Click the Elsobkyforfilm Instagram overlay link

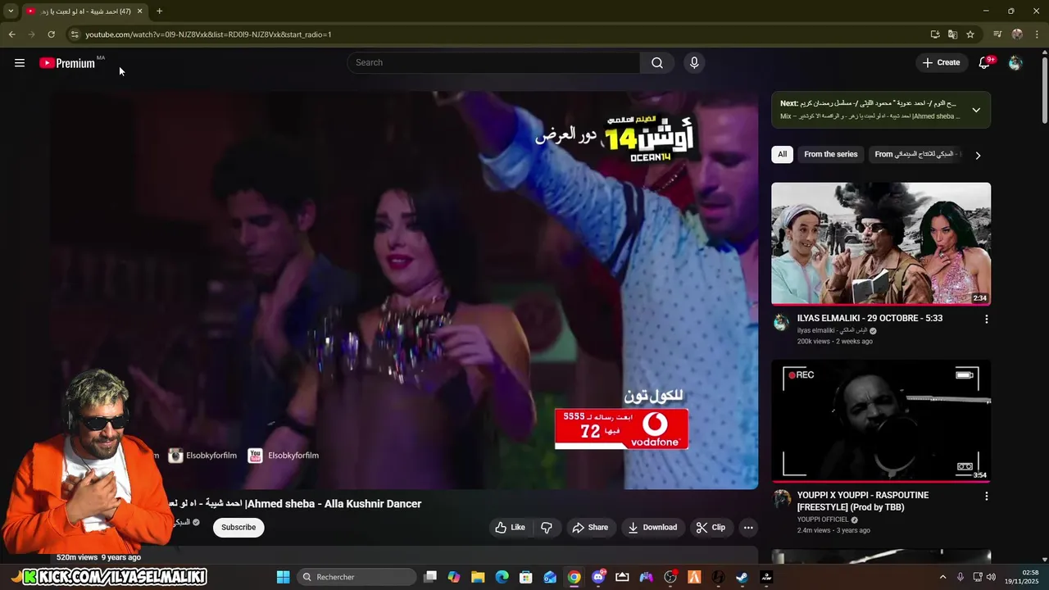click(x=202, y=456)
